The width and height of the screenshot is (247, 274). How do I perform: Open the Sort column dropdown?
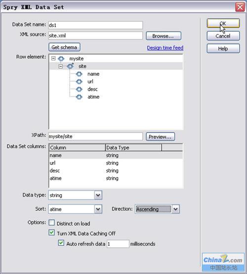(98, 209)
